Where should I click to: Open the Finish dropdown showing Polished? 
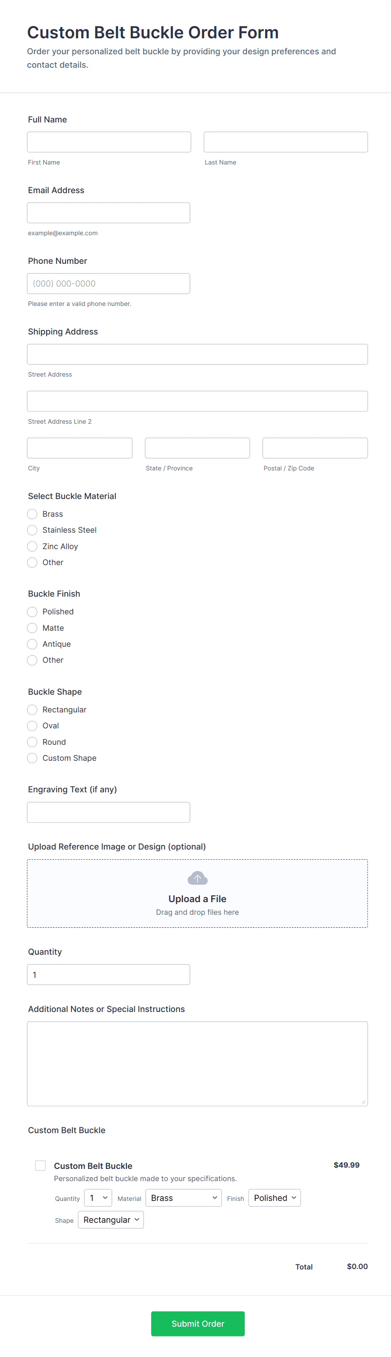pos(274,1198)
